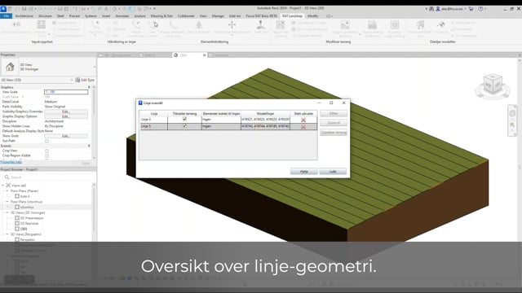Collapse the 3D Views (Perspektiv) node

(7, 234)
